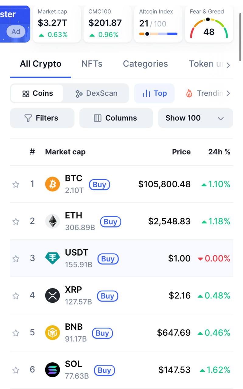Expand more sort options next to Trending

pos(228,93)
